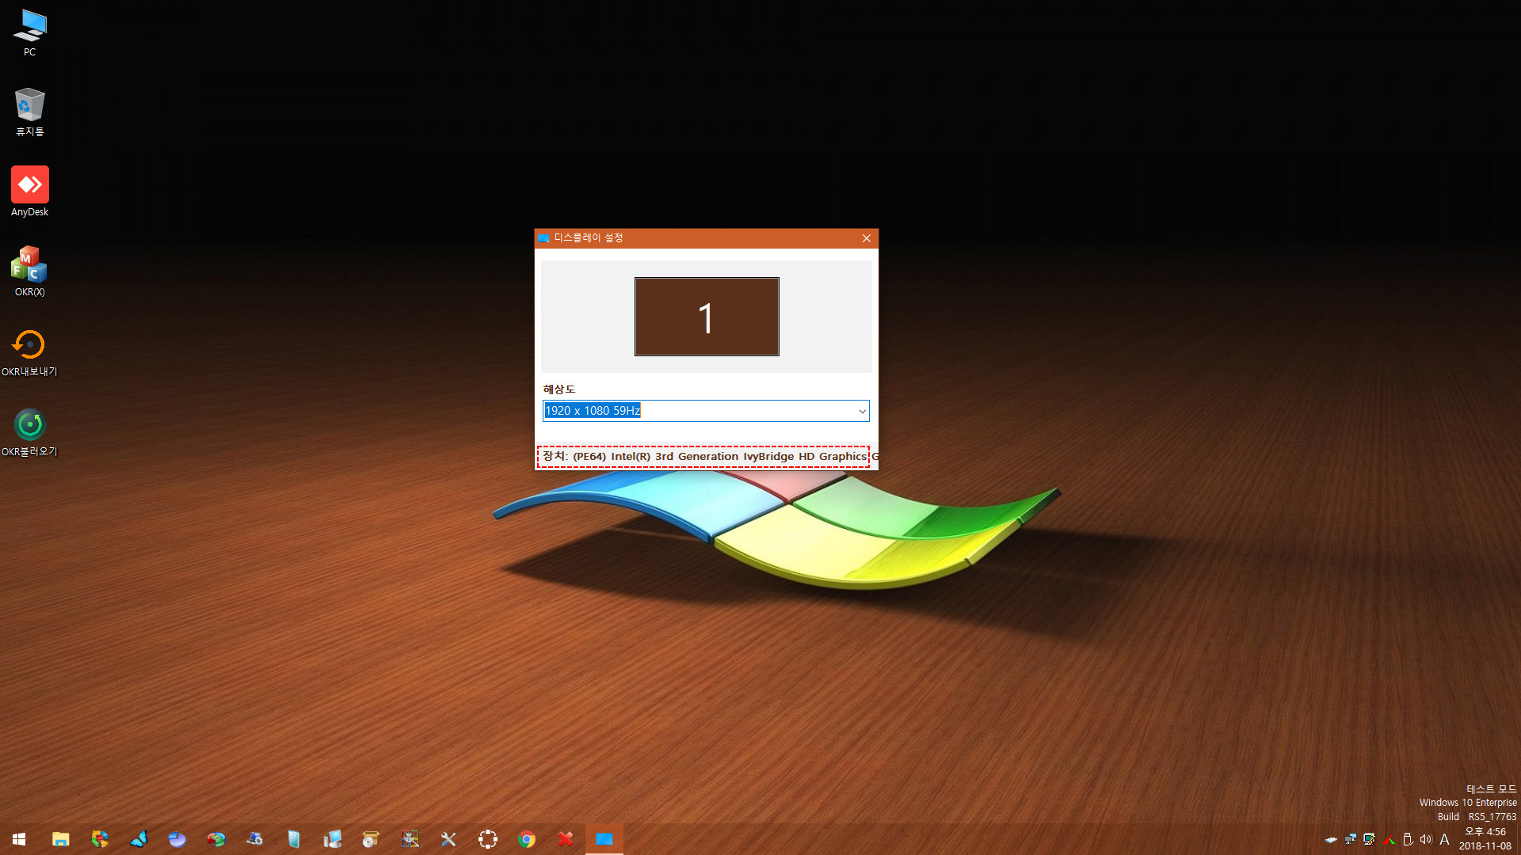
Task: Open the PC desktop icon
Action: tap(29, 33)
